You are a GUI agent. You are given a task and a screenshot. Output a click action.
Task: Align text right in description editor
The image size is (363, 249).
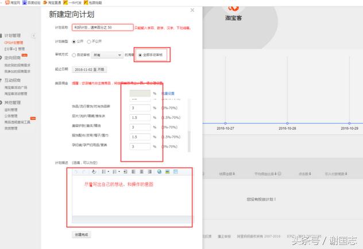click(150, 172)
